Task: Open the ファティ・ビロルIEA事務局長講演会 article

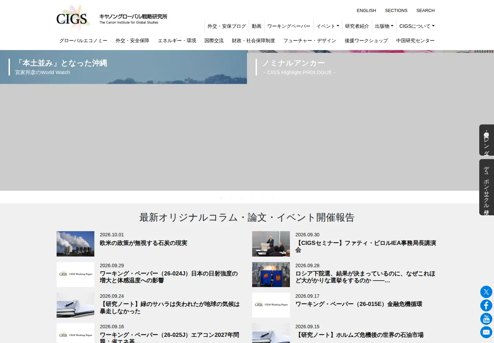Action: (x=366, y=247)
